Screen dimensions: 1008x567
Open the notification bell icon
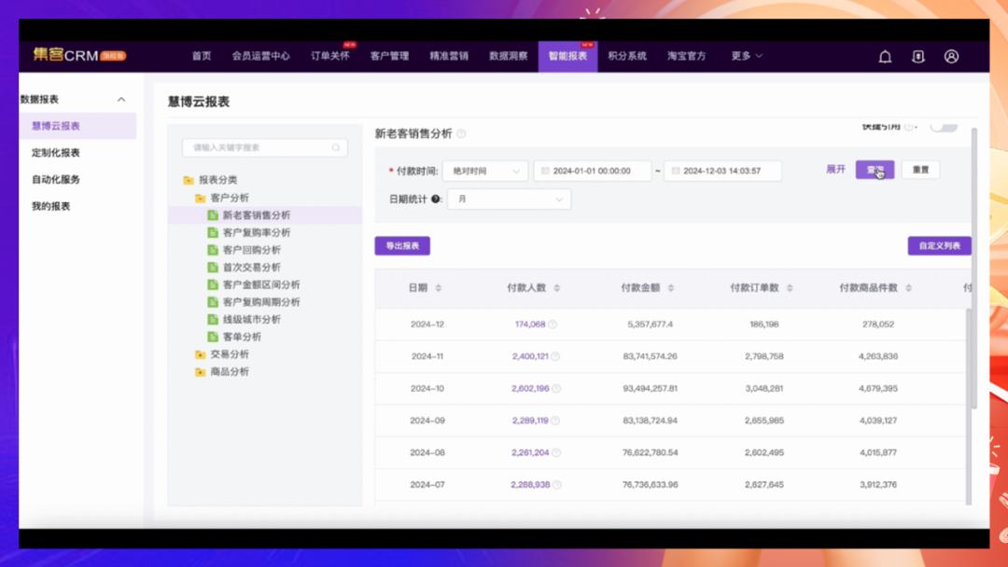point(885,57)
